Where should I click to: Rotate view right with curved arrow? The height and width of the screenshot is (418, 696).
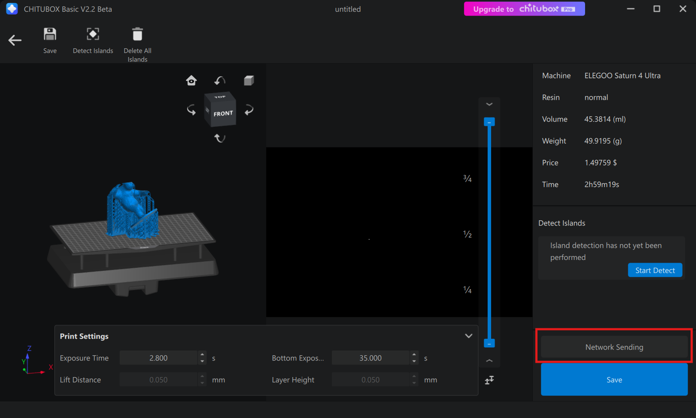point(249,110)
